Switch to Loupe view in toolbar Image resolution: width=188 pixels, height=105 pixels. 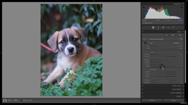[5, 100]
